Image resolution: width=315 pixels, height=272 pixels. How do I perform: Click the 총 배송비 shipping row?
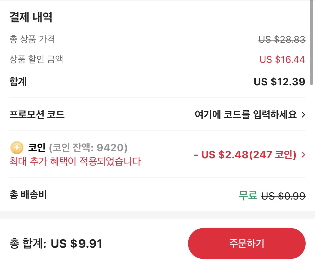click(28, 195)
